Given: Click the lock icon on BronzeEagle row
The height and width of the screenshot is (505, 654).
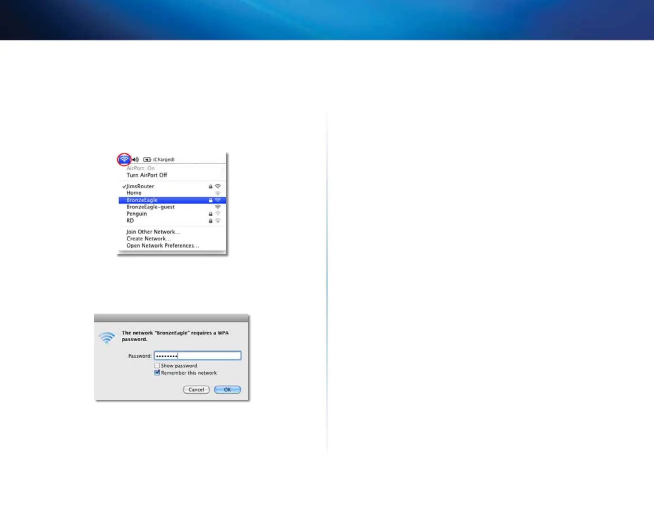Looking at the screenshot, I should click(x=211, y=200).
